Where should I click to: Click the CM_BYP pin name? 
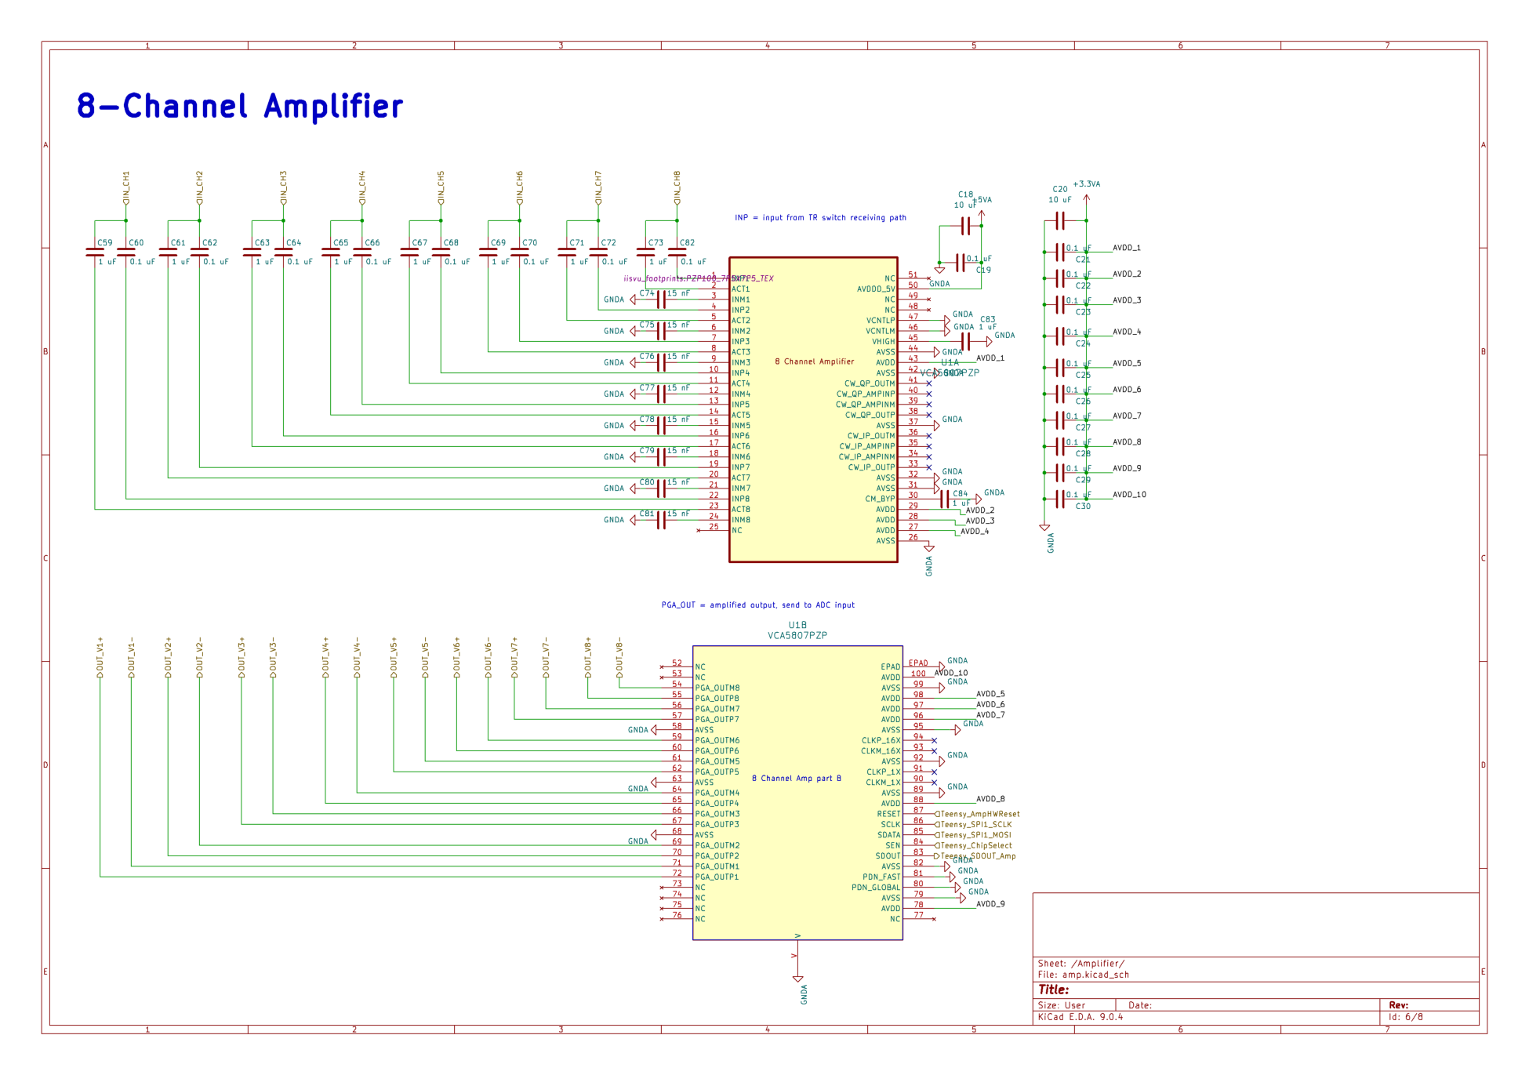point(881,499)
